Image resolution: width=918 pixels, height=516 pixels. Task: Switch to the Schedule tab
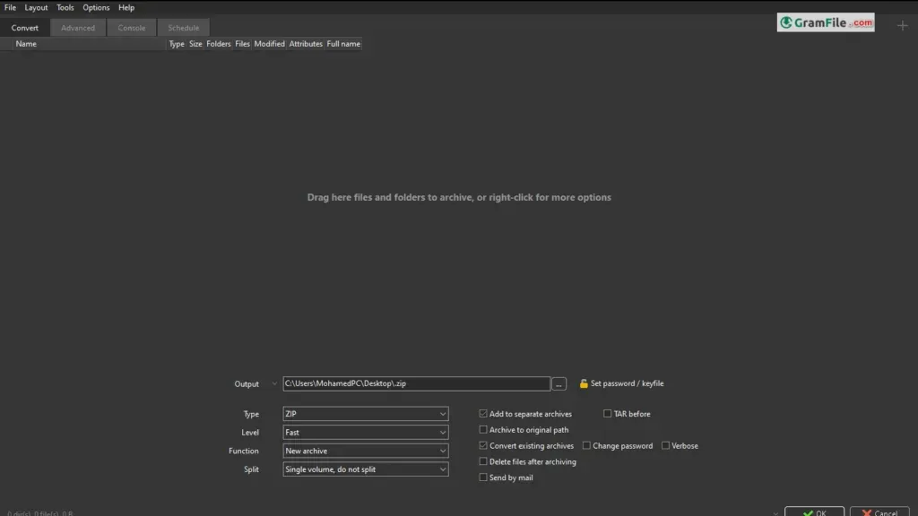[183, 28]
